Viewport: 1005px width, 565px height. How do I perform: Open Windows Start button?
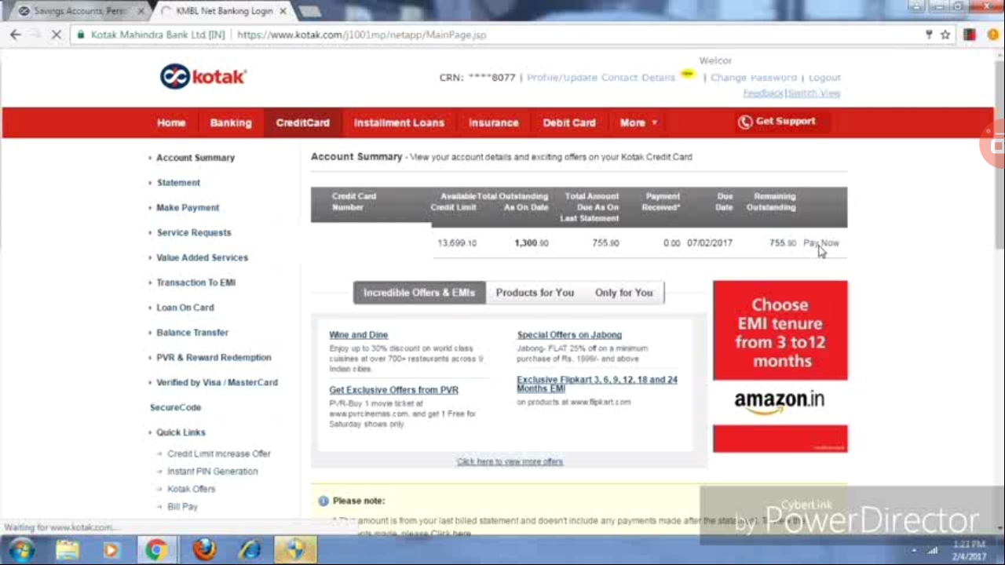pos(20,550)
